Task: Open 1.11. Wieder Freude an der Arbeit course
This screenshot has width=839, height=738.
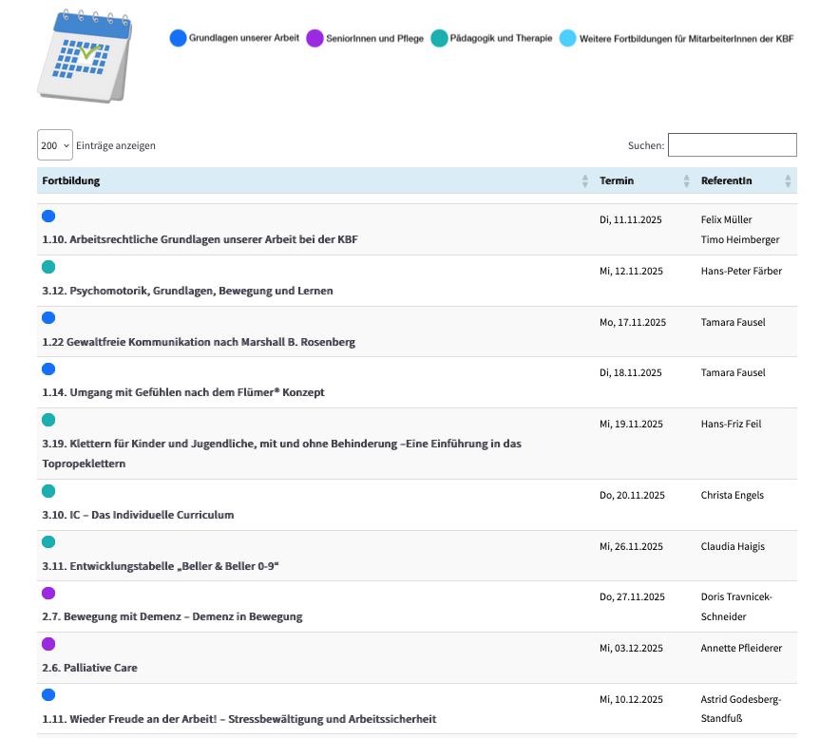Action: coord(238,719)
